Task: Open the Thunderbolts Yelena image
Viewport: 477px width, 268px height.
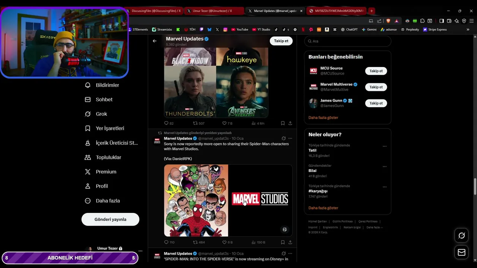Action: (x=190, y=92)
